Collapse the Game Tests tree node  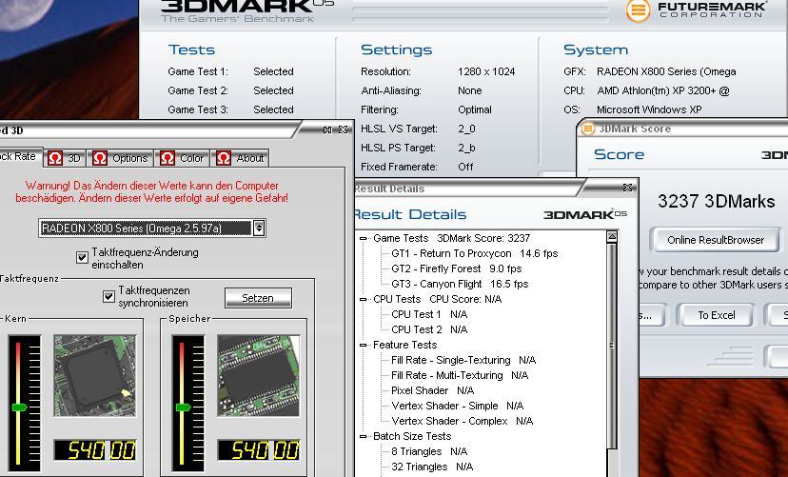coord(364,239)
